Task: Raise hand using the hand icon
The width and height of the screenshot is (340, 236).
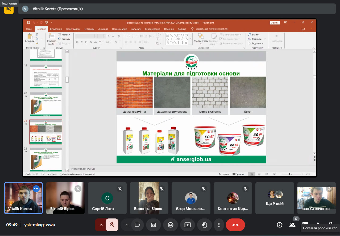Action: point(205,225)
